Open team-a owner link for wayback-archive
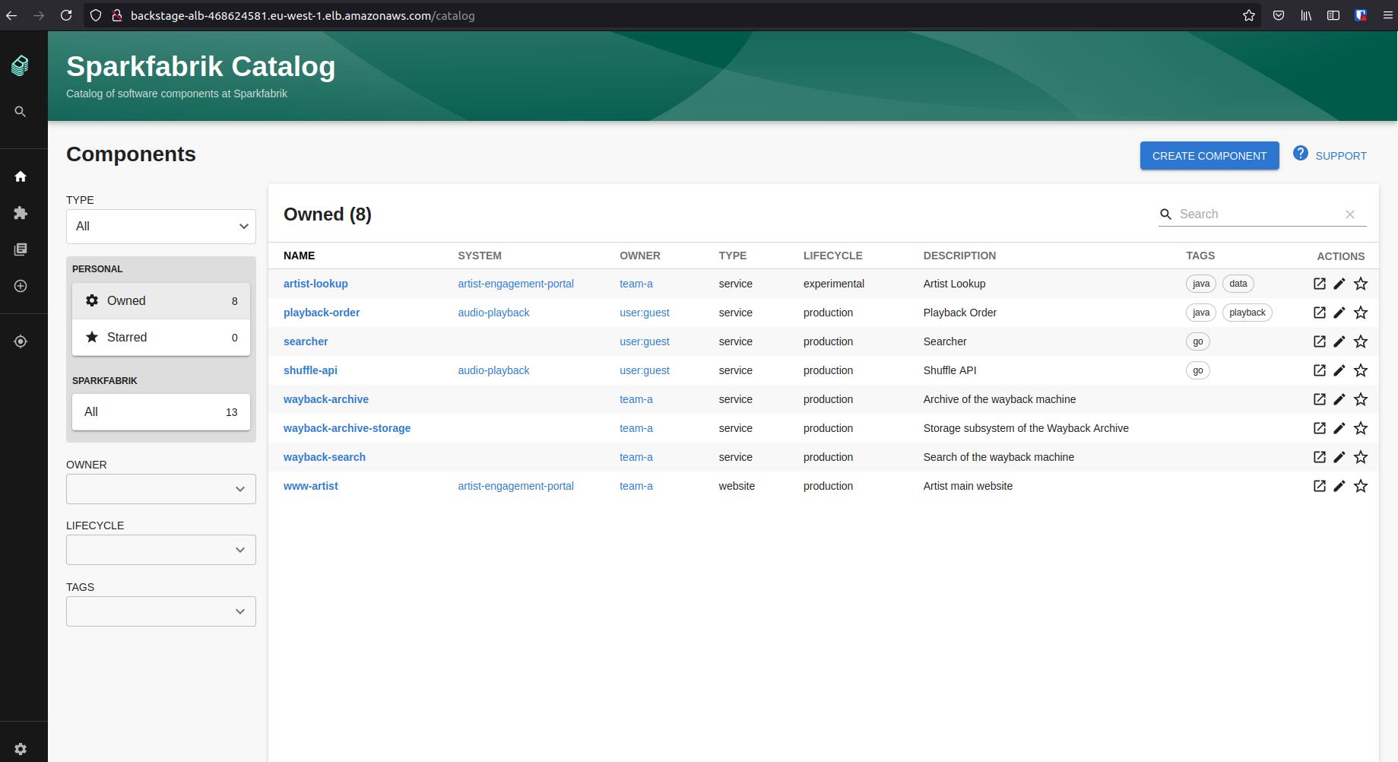 (636, 399)
